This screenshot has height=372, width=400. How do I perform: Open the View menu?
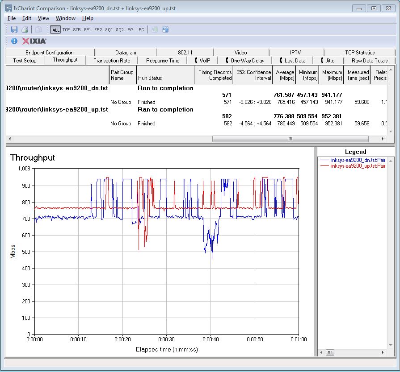43,18
